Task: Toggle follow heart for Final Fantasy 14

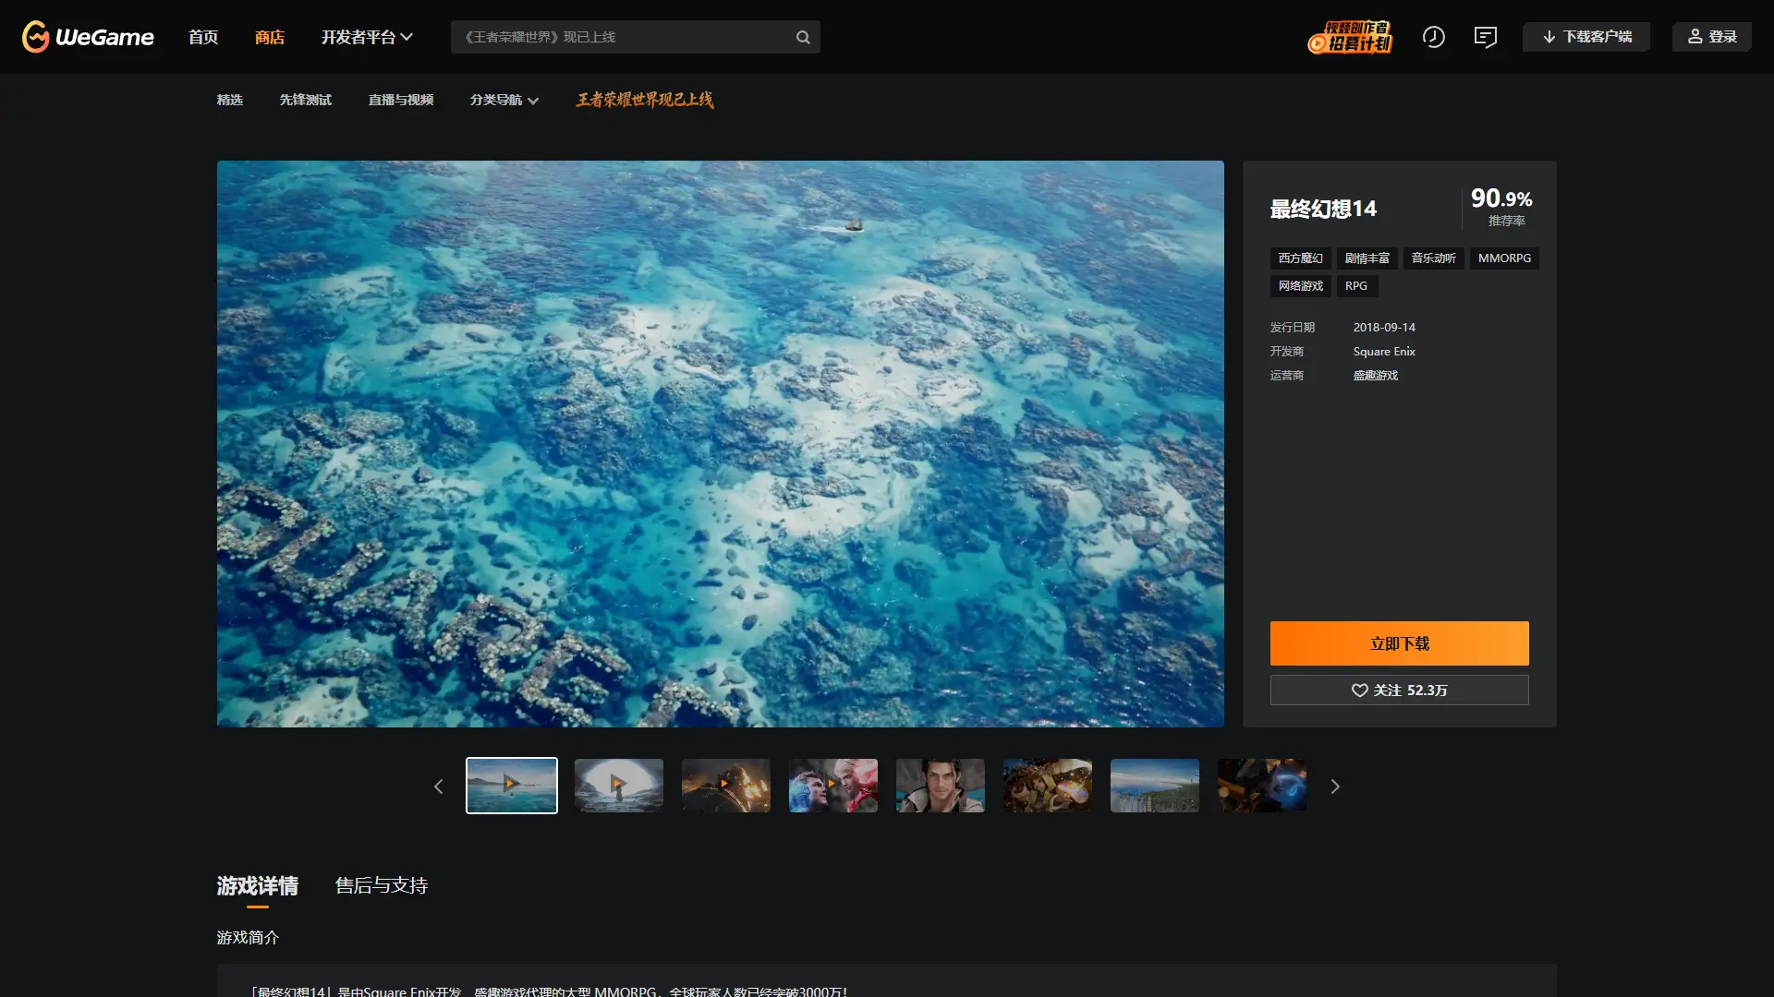Action: [1359, 691]
